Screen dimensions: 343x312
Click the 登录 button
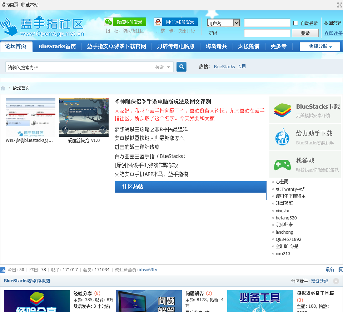[x=305, y=33]
